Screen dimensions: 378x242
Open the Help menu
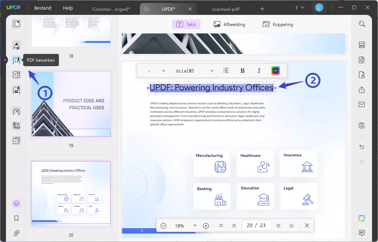point(68,8)
